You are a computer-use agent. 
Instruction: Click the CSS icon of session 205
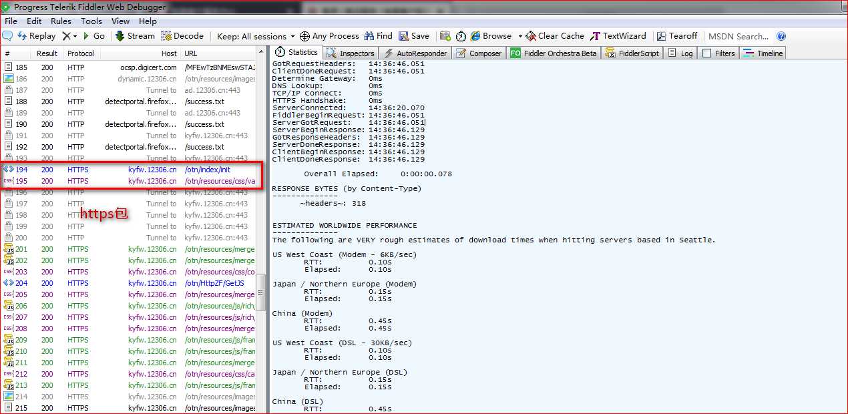(x=9, y=294)
